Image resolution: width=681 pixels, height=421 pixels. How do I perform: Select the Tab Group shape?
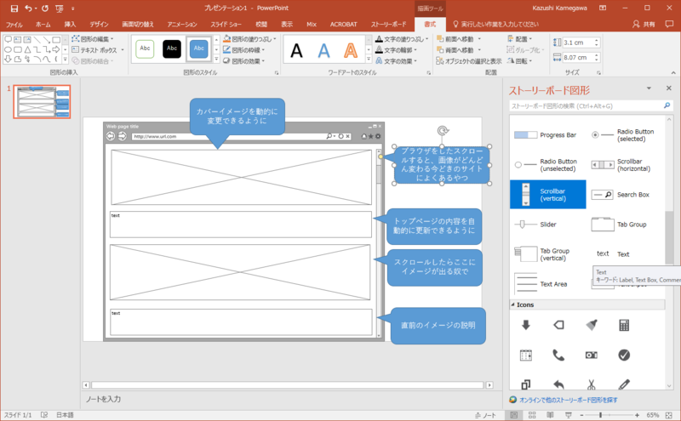[626, 225]
